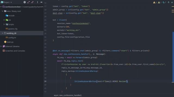This screenshot has width=174, height=97.
Task: Click InlineKeyboardMarkup on line 36
Action: tap(86, 71)
